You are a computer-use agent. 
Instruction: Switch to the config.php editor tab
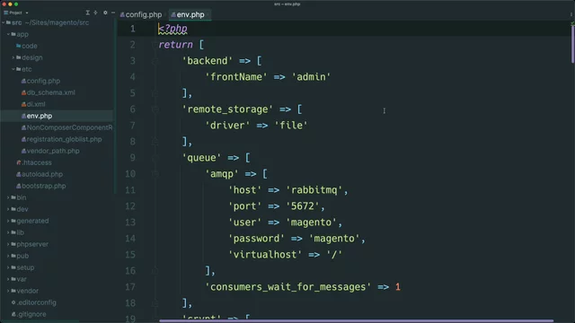pos(141,14)
